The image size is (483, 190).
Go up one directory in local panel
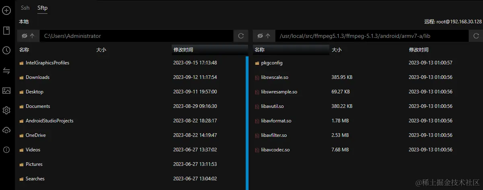coord(32,36)
